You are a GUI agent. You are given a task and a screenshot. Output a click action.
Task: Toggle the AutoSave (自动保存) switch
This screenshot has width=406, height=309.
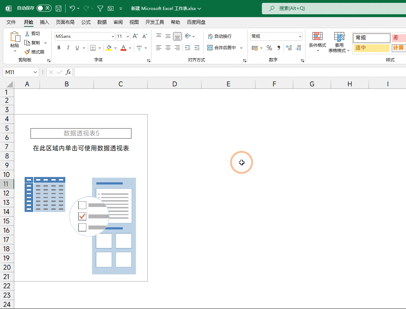(x=44, y=8)
